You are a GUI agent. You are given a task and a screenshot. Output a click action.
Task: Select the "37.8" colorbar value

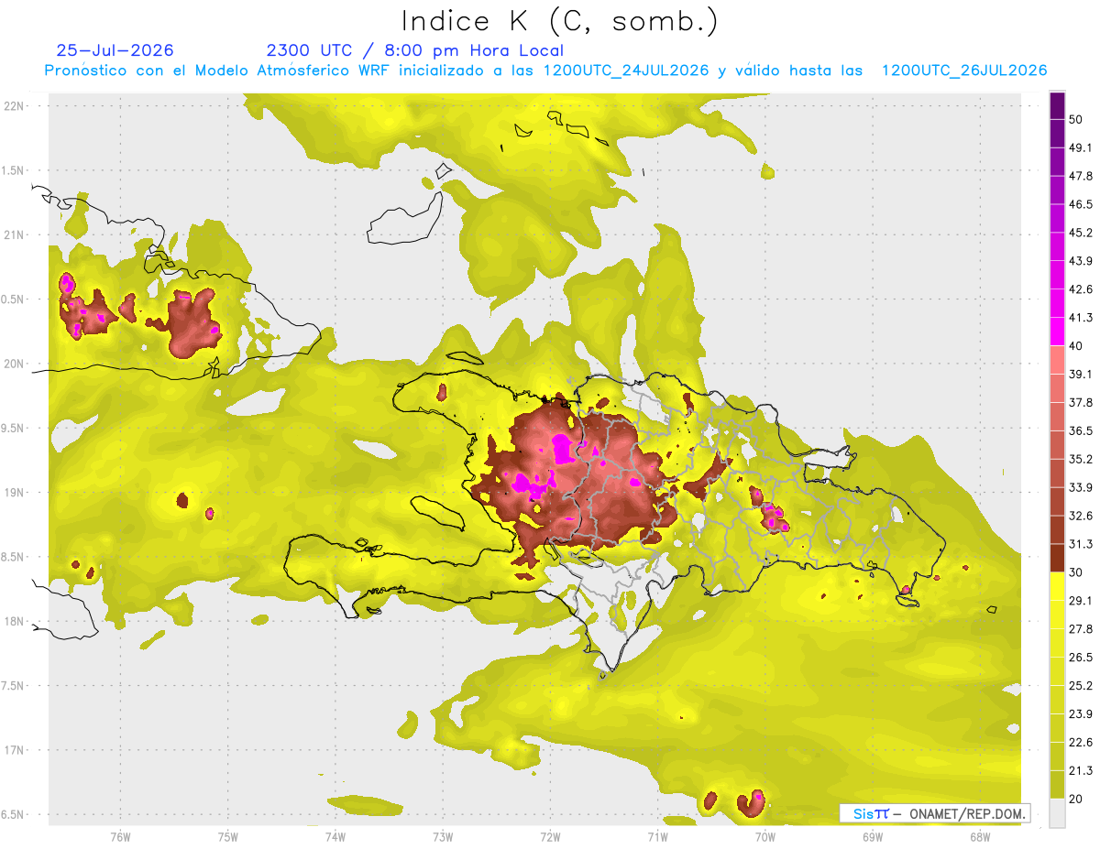pos(1081,402)
